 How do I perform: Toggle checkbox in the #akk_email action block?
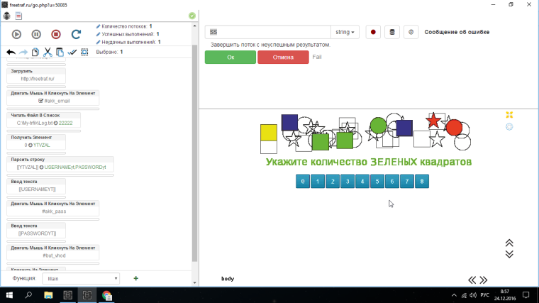41,101
